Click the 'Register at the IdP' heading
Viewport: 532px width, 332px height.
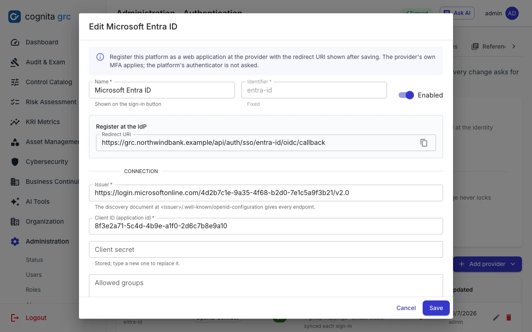coord(121,127)
